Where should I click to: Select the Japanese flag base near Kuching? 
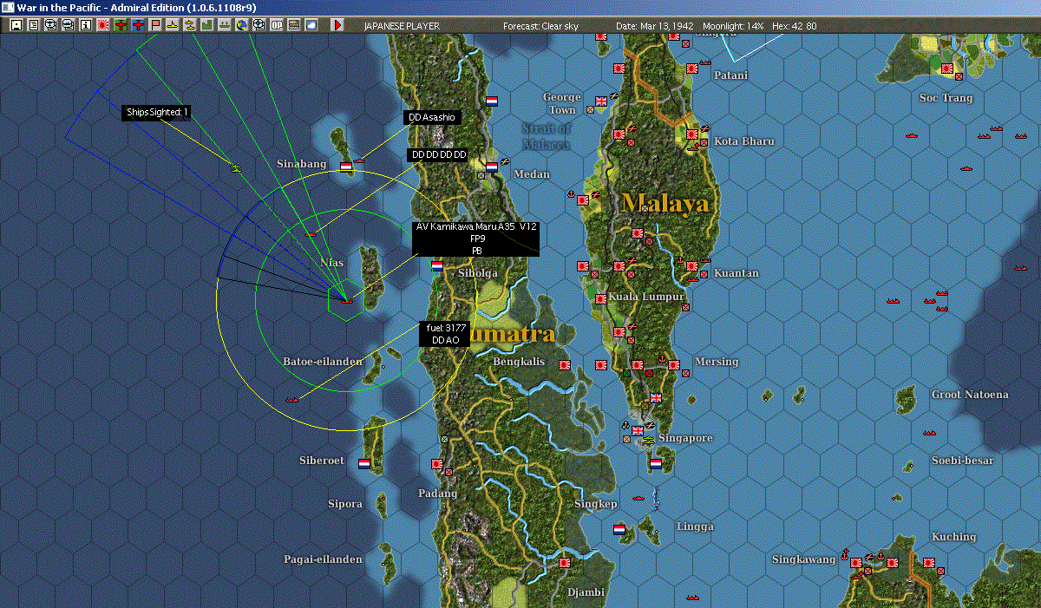tap(928, 564)
